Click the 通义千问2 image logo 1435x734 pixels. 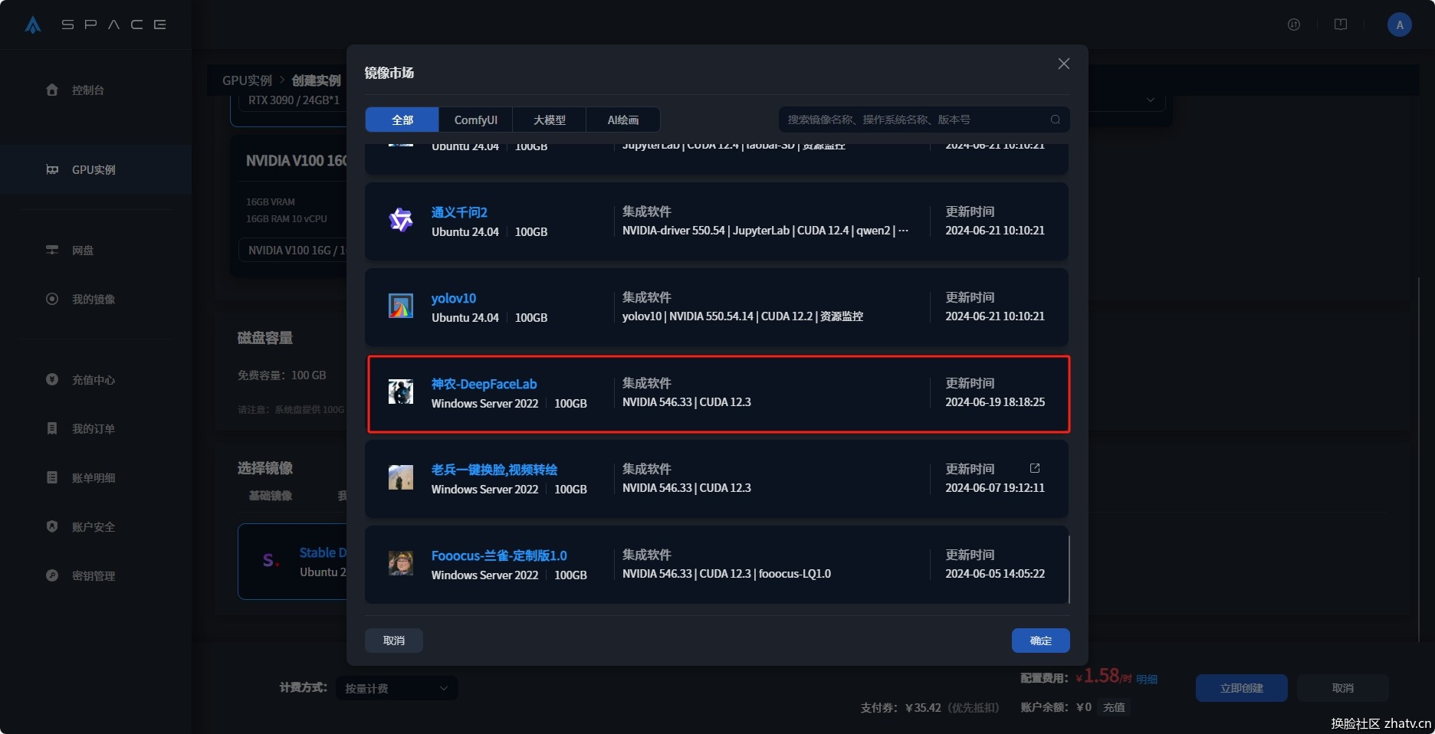tap(401, 221)
